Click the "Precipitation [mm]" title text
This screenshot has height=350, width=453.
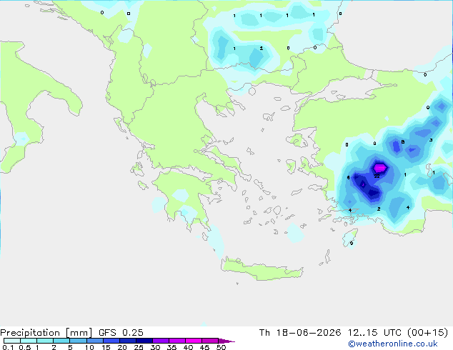click(46, 333)
